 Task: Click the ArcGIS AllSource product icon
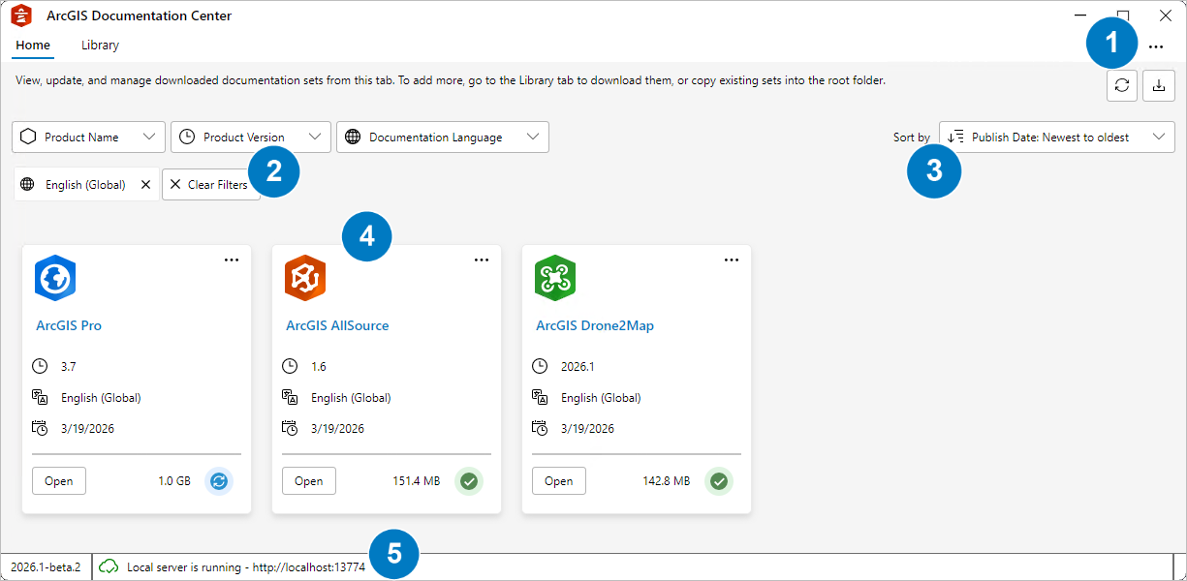pyautogui.click(x=305, y=280)
